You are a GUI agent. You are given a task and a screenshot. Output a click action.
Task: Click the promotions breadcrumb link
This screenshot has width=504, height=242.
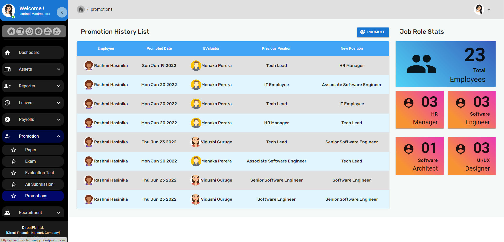102,9
